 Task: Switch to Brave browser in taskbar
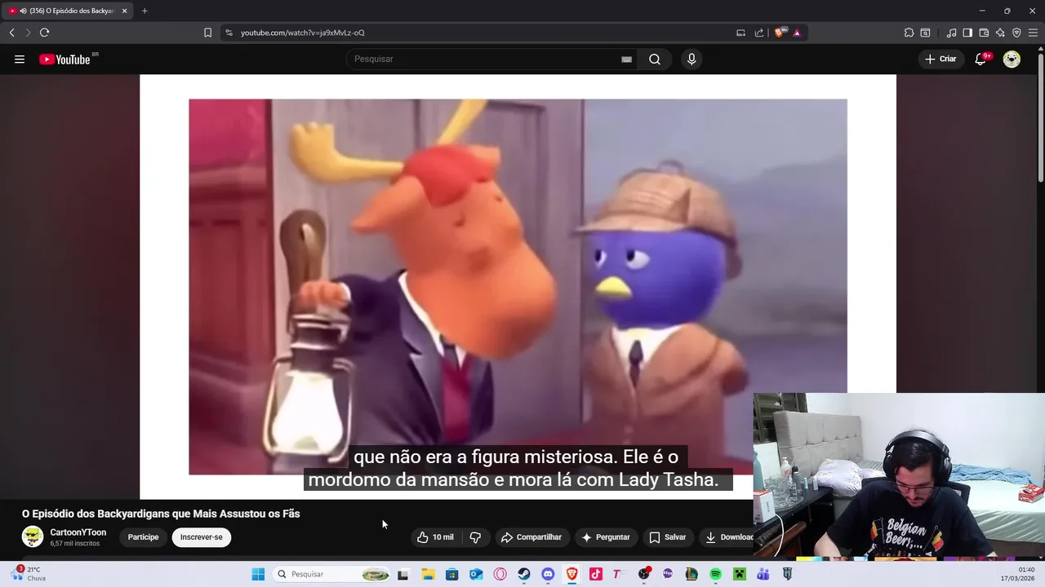572,574
